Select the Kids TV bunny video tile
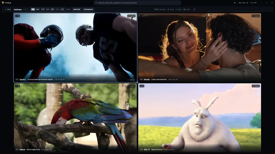The width and height of the screenshot is (275, 154). (x=200, y=117)
